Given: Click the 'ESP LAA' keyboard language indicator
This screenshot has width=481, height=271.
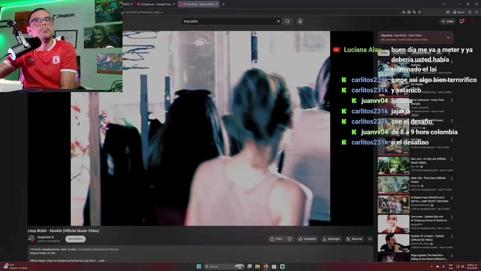Looking at the screenshot, I should pyautogui.click(x=451, y=266).
